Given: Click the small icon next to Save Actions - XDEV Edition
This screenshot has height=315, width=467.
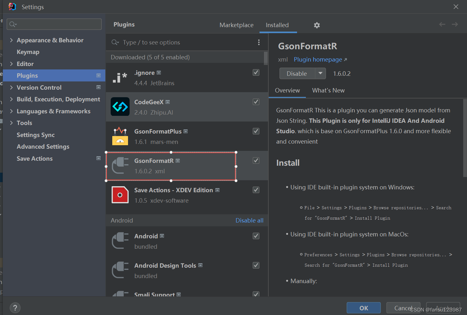Looking at the screenshot, I should pyautogui.click(x=217, y=190).
